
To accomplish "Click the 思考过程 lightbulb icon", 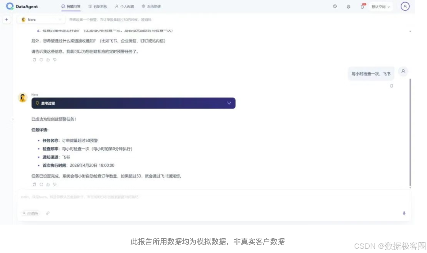I will point(37,103).
